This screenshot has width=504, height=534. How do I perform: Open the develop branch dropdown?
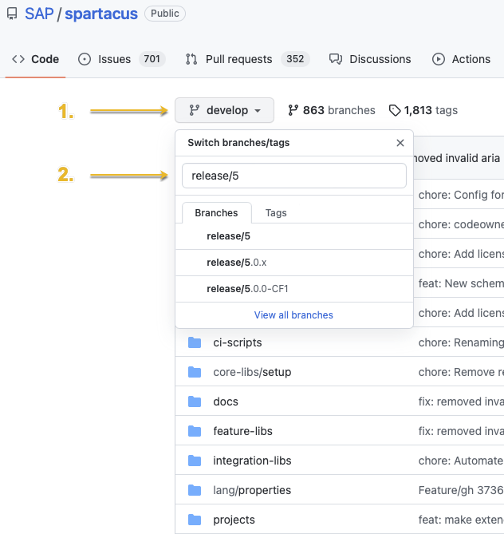click(x=224, y=110)
